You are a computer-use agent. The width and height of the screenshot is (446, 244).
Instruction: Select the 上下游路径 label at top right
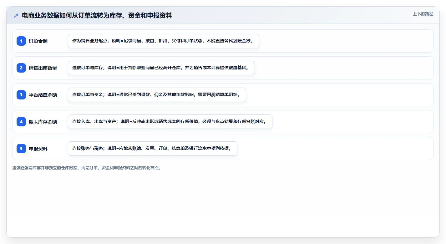click(x=423, y=14)
